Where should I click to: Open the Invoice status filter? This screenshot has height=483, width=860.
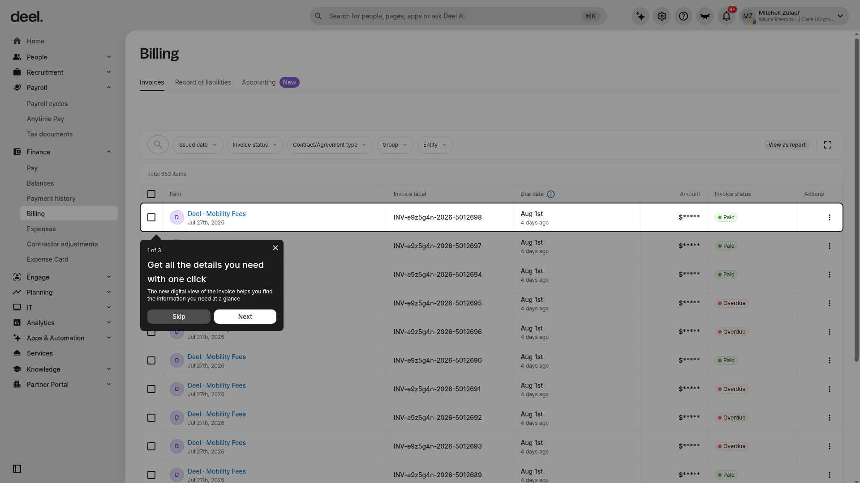tap(255, 145)
